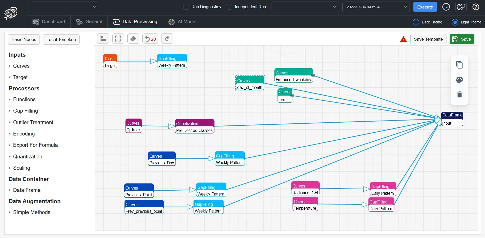This screenshot has width=485, height=238.
Task: Select the Curves day_of_month node
Action: pos(250,83)
